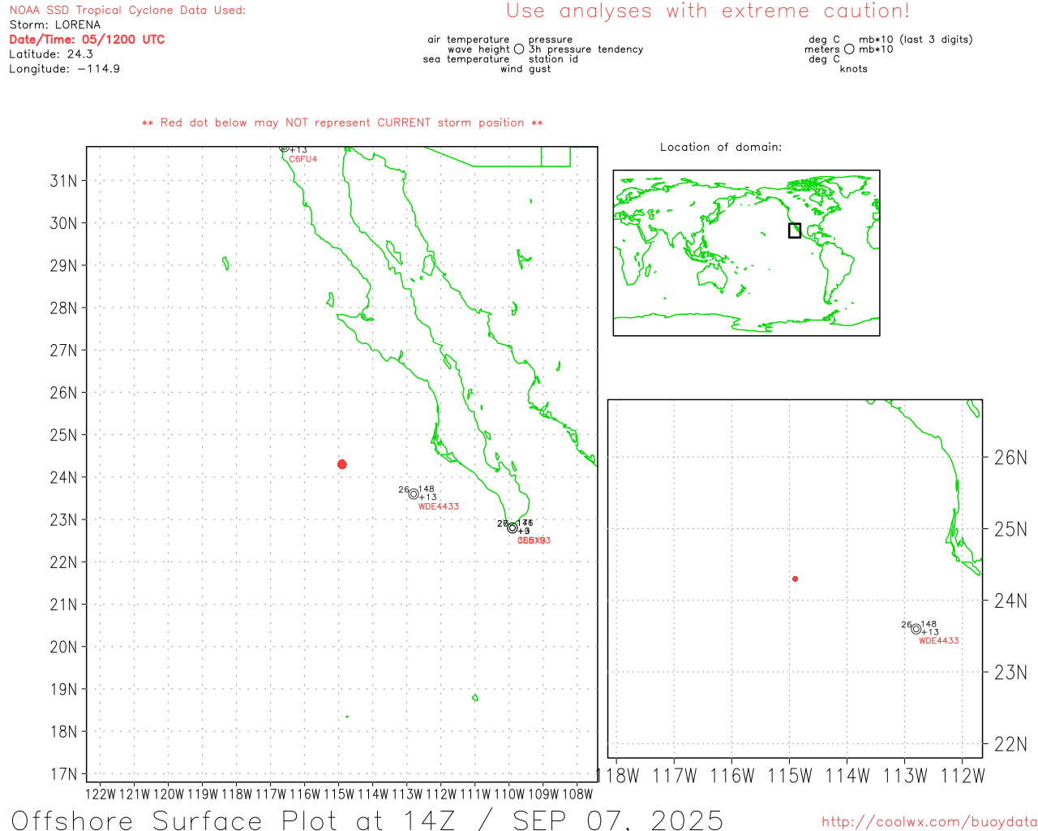Click the 'wind gust' legend label

(x=525, y=69)
